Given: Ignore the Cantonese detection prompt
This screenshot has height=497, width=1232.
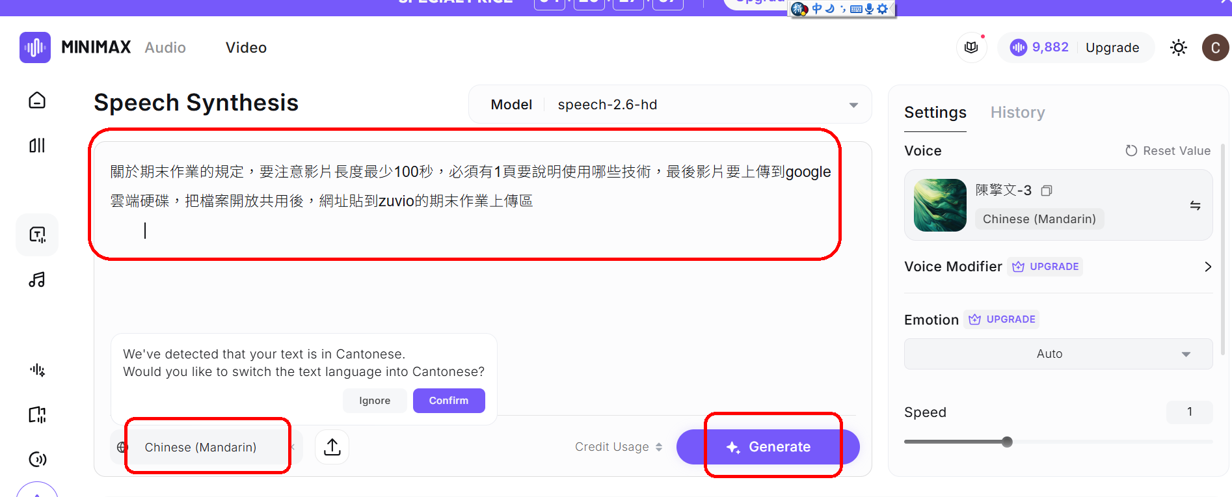Looking at the screenshot, I should point(375,401).
